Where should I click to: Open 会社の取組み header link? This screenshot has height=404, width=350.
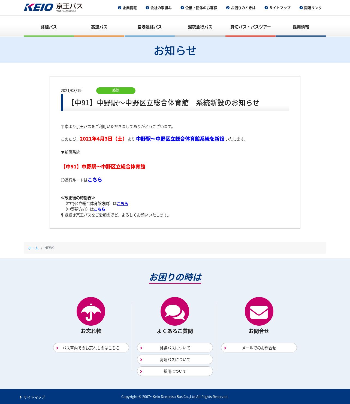tap(161, 8)
